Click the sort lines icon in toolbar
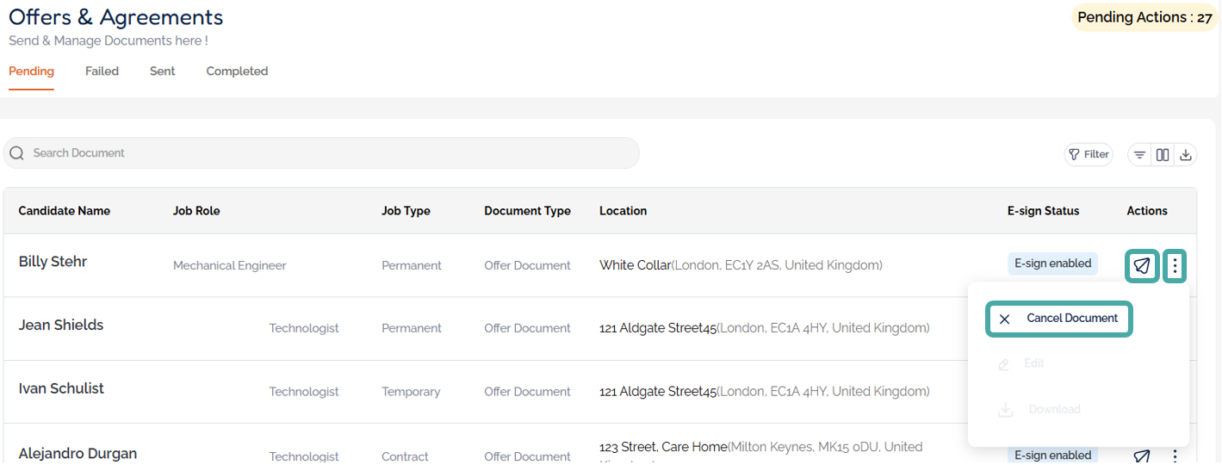This screenshot has height=465, width=1222. click(x=1139, y=155)
